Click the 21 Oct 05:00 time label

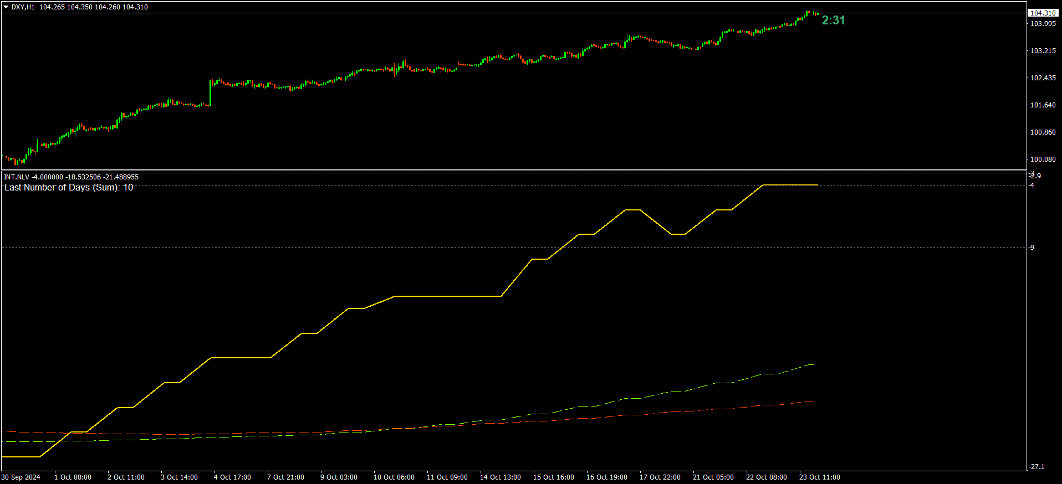[x=713, y=477]
